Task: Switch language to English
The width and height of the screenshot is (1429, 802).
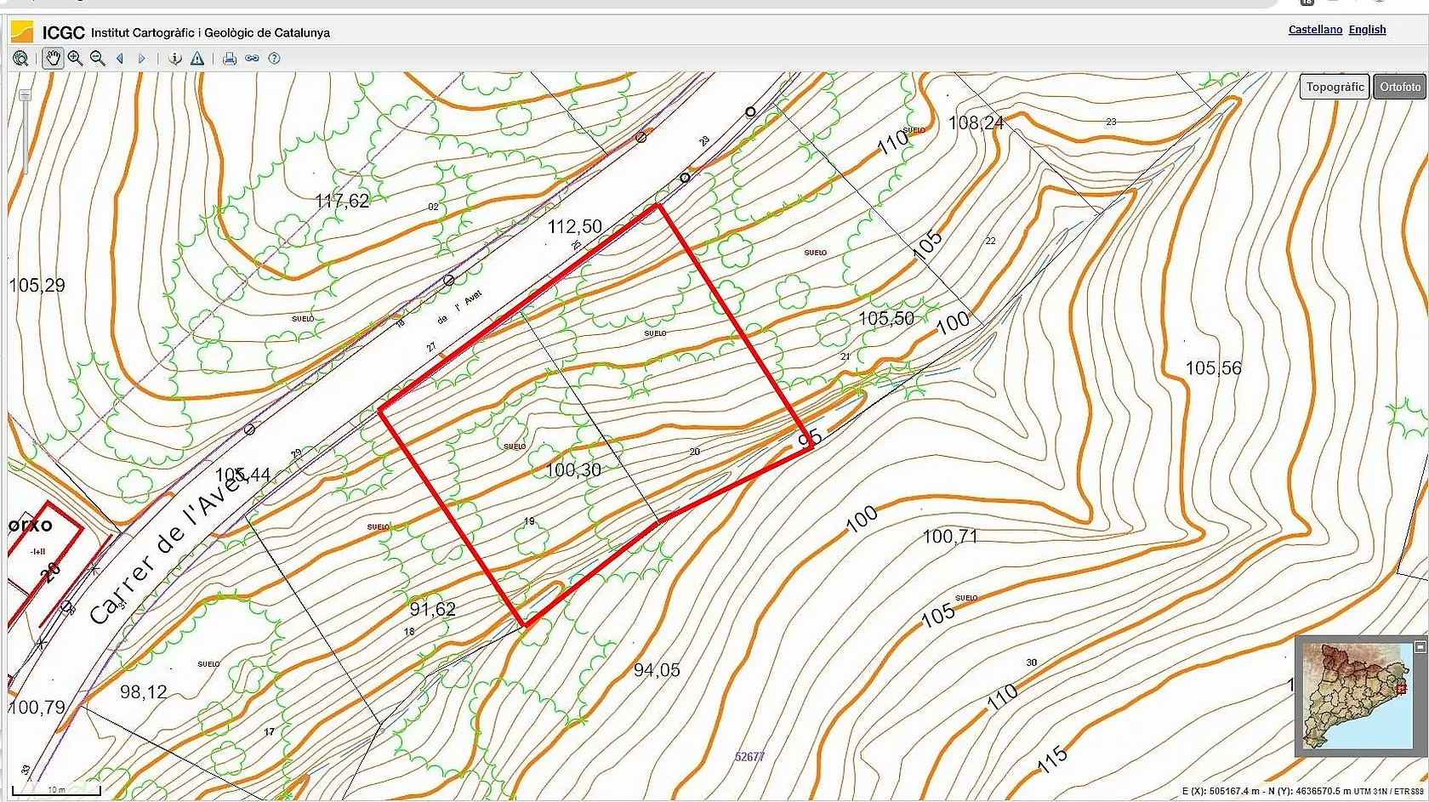Action: (x=1367, y=30)
